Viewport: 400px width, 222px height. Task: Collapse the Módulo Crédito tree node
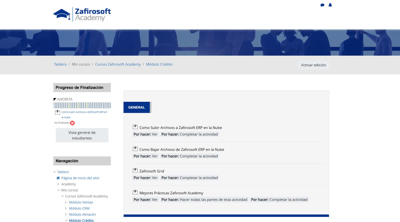(66, 221)
